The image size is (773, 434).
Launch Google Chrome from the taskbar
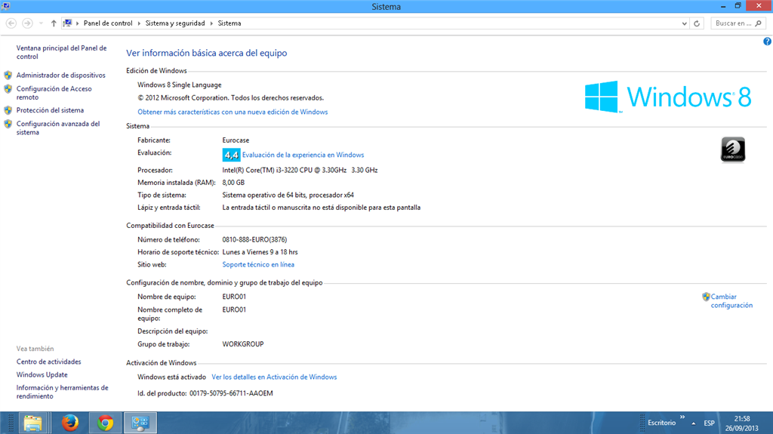pos(105,423)
